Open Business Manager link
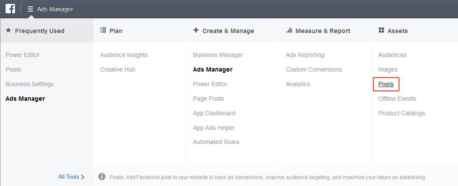 click(x=218, y=55)
